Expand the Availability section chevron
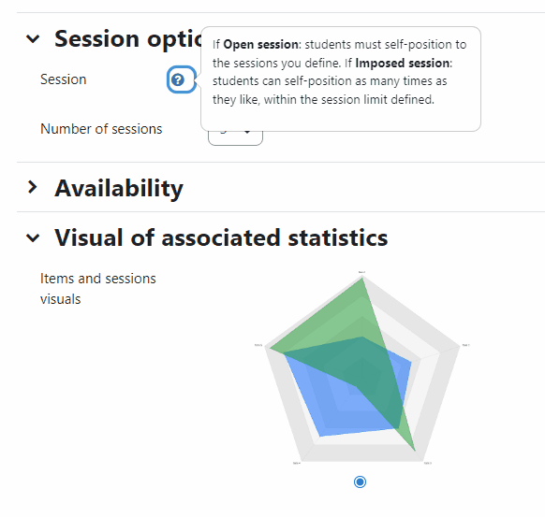545x517 pixels. pyautogui.click(x=33, y=187)
